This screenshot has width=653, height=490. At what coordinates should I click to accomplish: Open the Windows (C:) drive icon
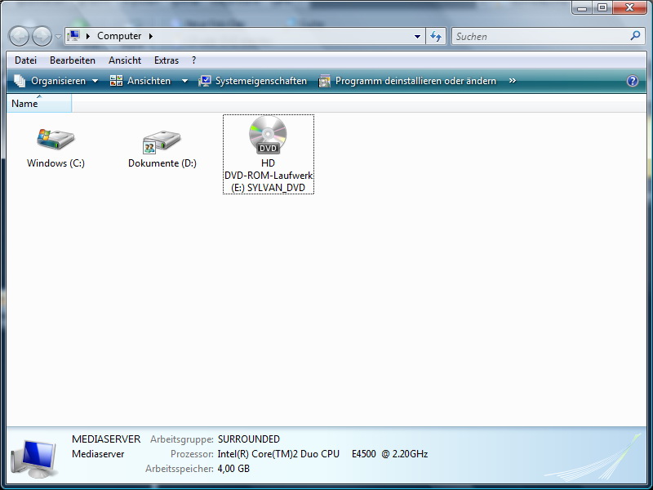56,139
